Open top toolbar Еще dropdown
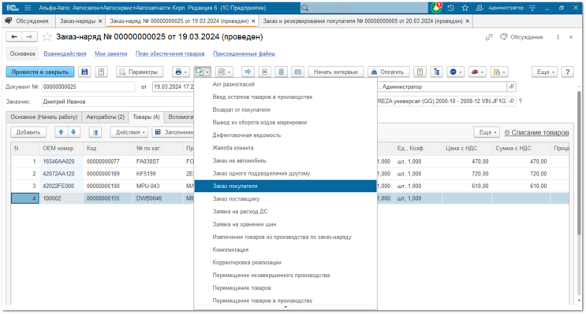 (x=545, y=72)
